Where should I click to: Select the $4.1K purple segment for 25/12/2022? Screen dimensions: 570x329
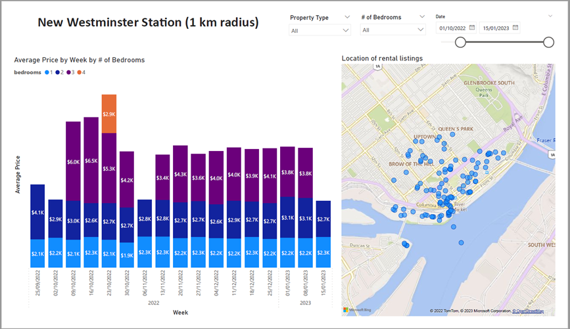(270, 176)
